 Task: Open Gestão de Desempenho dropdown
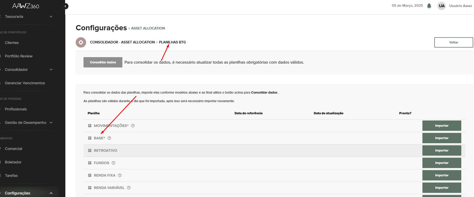(51, 123)
